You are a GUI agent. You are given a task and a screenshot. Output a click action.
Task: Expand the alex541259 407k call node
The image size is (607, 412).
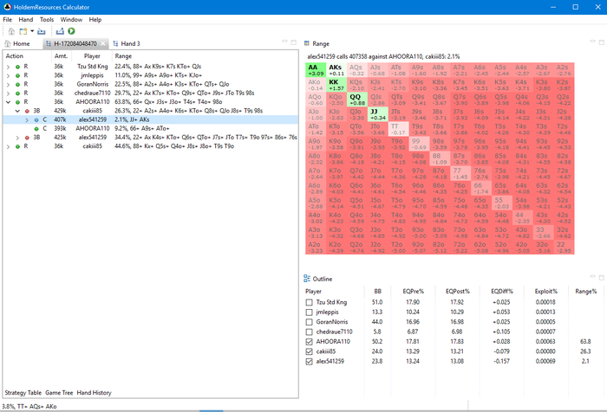27,120
